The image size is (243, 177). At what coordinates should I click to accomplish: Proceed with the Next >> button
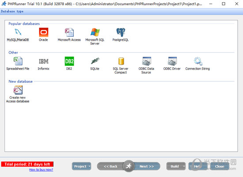click(147, 166)
